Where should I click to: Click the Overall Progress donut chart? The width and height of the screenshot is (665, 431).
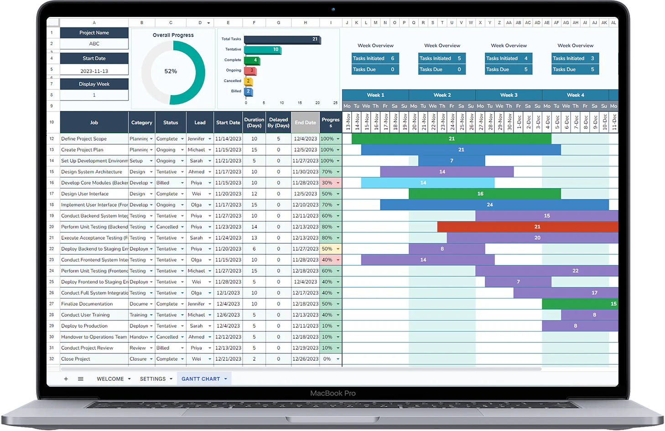pos(173,73)
